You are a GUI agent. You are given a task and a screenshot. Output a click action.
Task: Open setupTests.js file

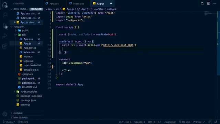click(x=26, y=70)
